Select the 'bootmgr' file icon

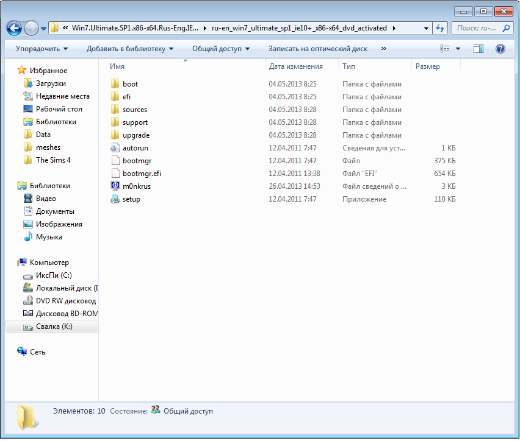pyautogui.click(x=115, y=161)
